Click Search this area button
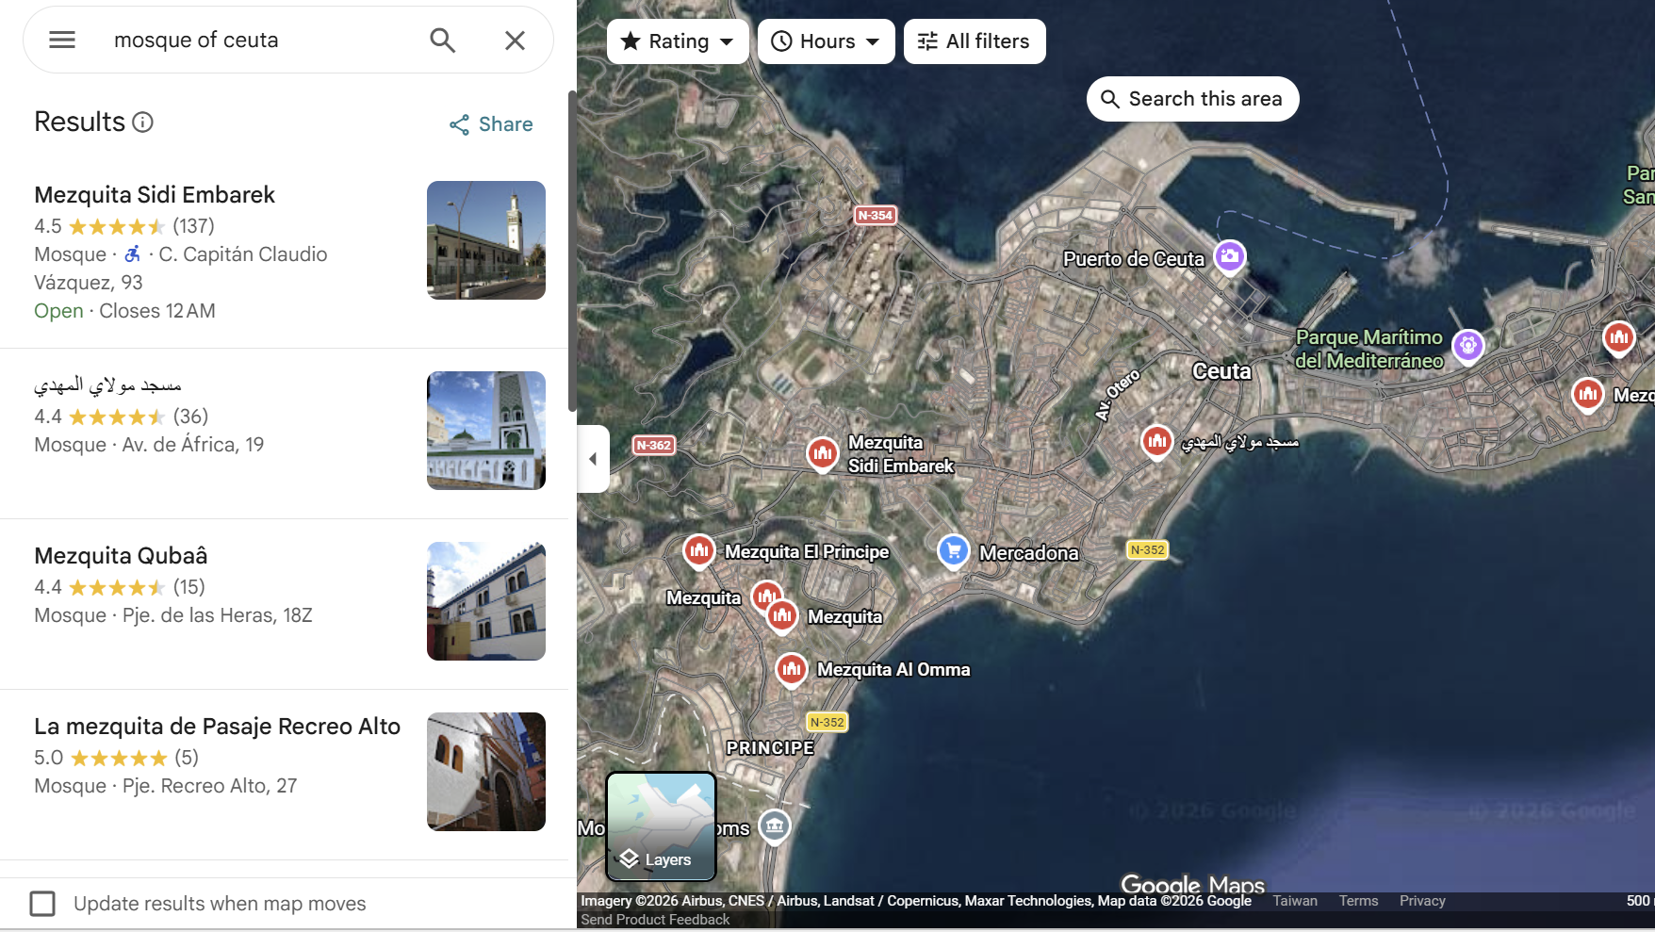 1192,99
